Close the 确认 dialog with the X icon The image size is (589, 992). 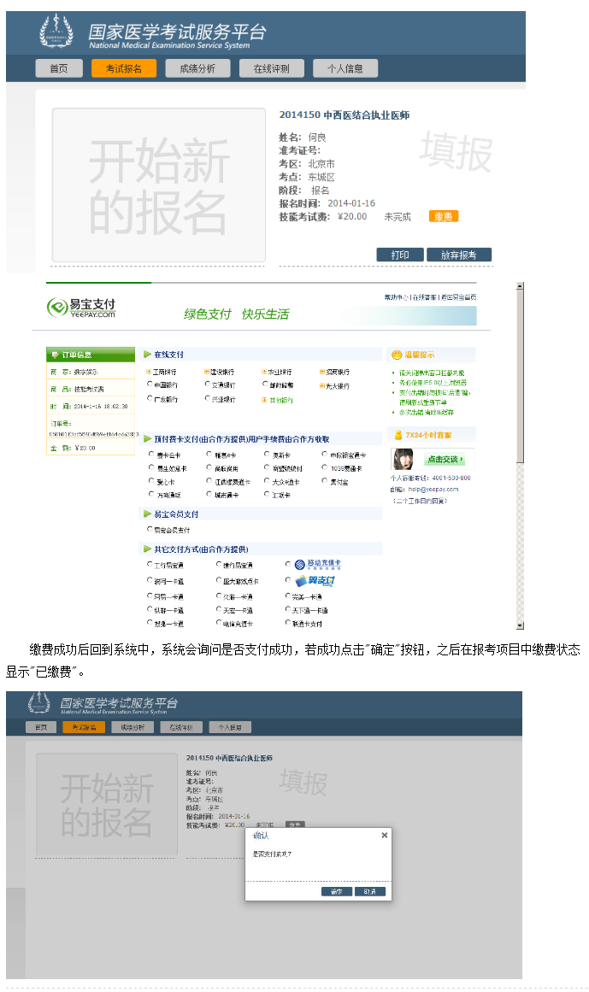(x=384, y=835)
